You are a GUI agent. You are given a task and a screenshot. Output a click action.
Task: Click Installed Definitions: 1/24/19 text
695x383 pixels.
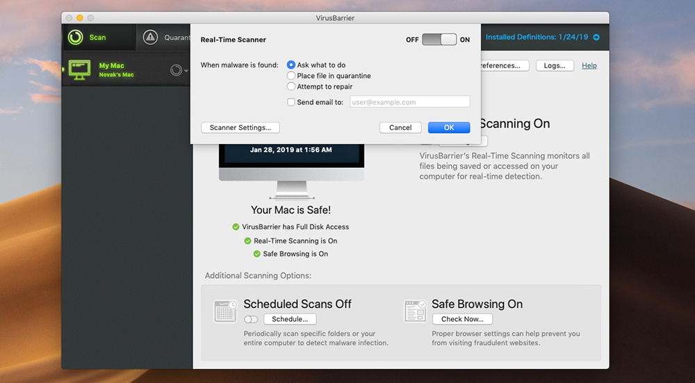(537, 38)
